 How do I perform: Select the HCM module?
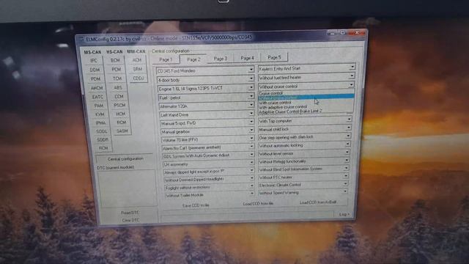click(120, 114)
